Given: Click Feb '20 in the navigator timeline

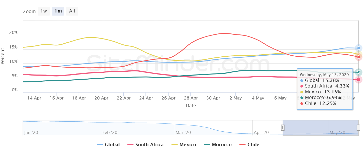Looking at the screenshot, I should 110,132.
